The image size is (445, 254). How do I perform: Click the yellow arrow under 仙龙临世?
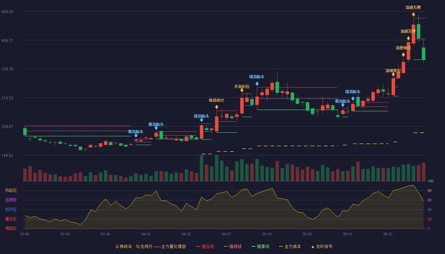coord(216,107)
